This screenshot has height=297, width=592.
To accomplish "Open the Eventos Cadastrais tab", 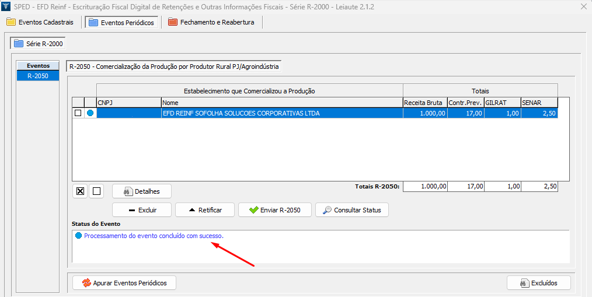I will pos(40,22).
